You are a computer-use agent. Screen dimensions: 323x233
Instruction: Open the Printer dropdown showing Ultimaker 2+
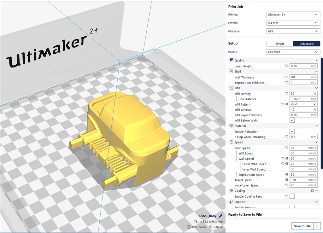click(293, 14)
